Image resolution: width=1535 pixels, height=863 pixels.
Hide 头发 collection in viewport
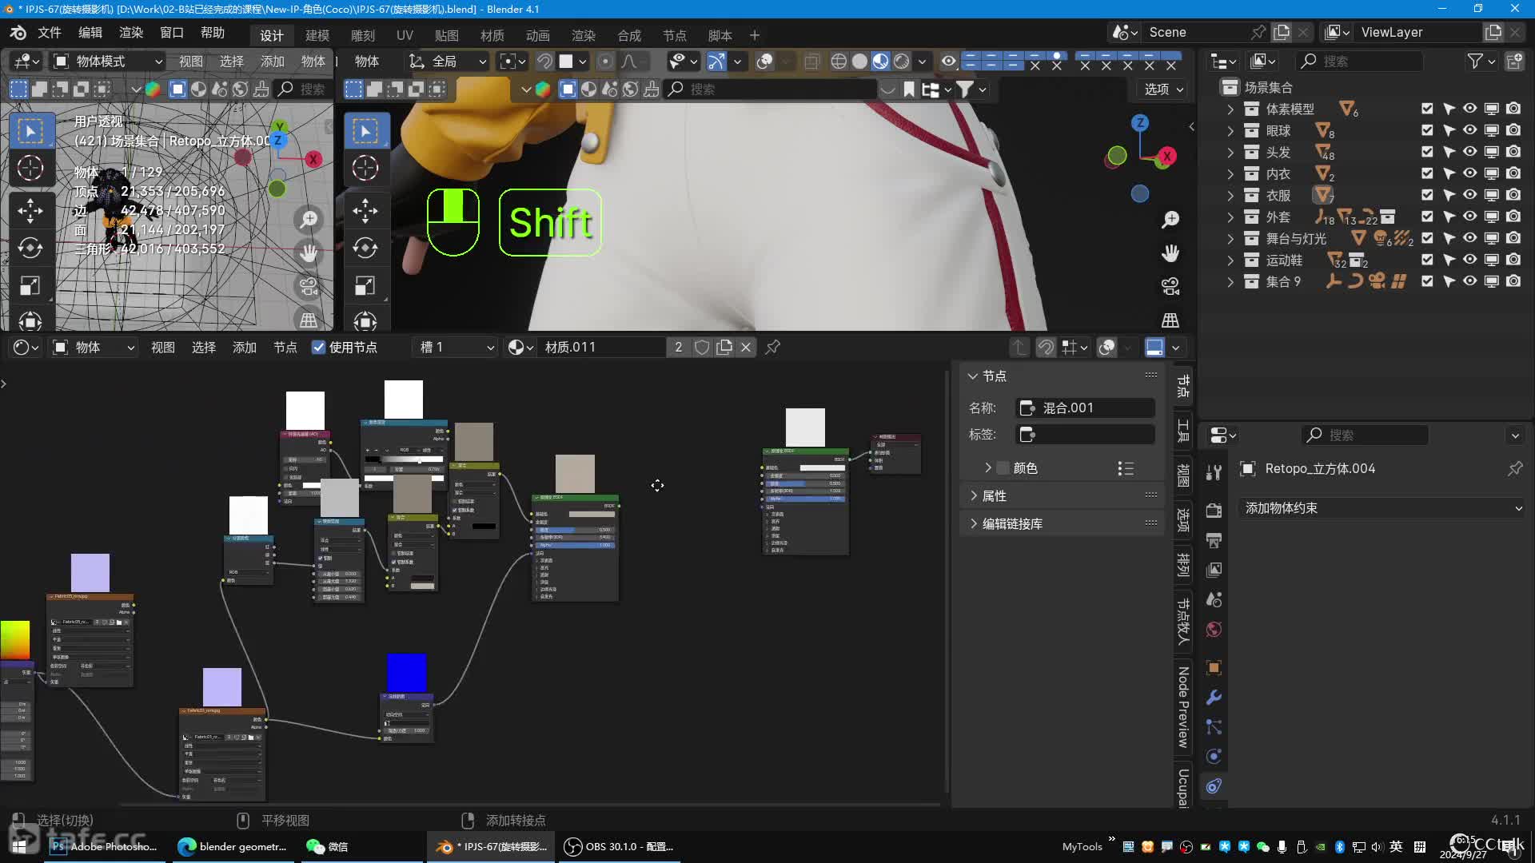pyautogui.click(x=1470, y=152)
